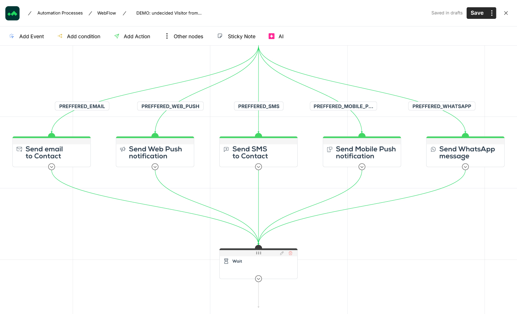This screenshot has width=517, height=314.
Task: Click hourglass icon on Wait node
Action: pos(226,261)
